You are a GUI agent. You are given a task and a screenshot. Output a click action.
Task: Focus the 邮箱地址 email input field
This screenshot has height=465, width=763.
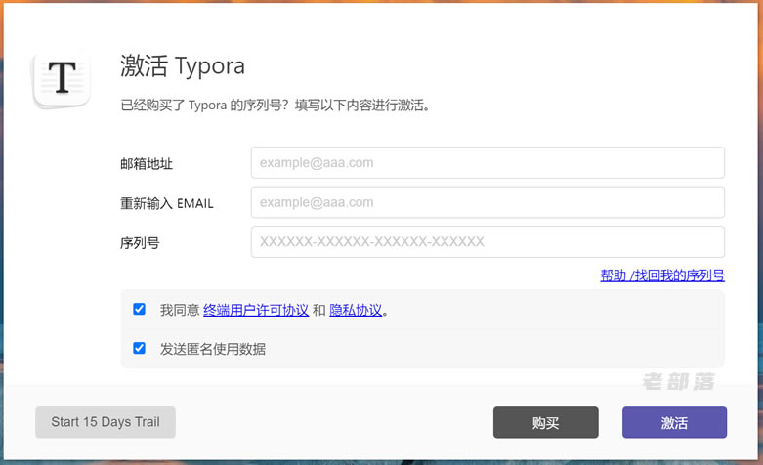(487, 162)
